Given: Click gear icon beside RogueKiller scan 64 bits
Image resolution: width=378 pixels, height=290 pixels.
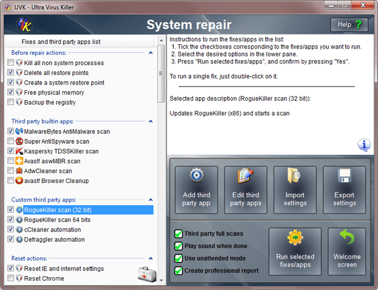Looking at the screenshot, I should coord(19,219).
